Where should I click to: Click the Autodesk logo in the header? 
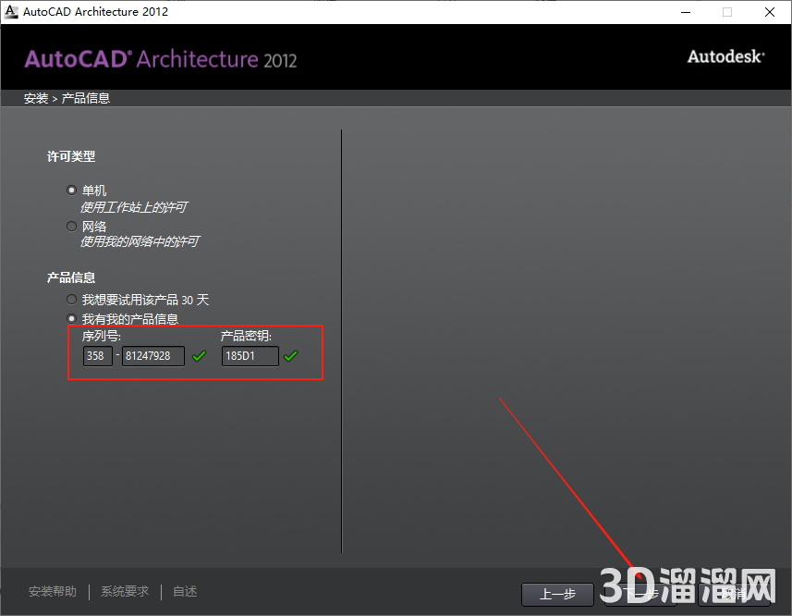pos(725,56)
